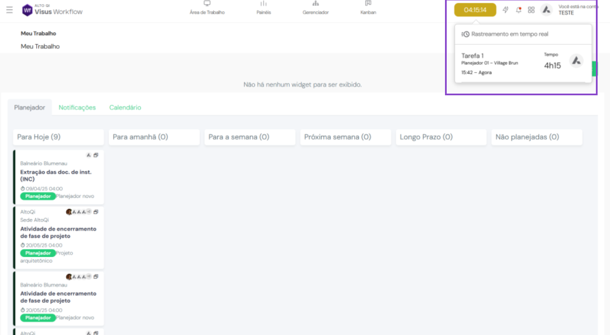Select the Planejador tab
Image resolution: width=610 pixels, height=335 pixels.
29,108
